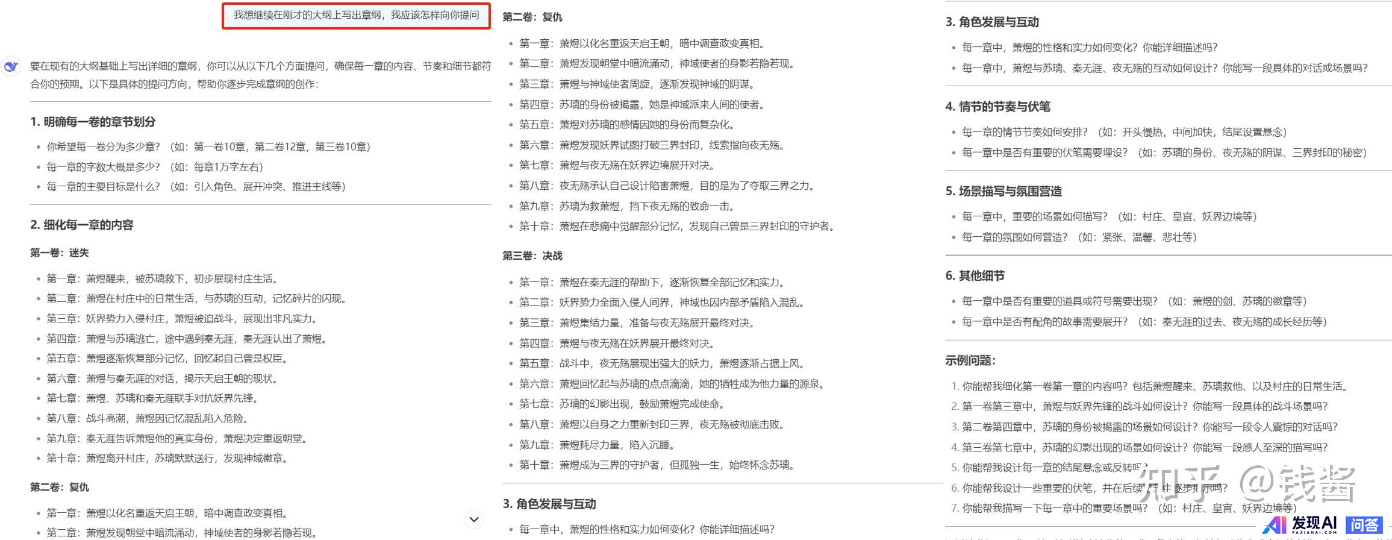Click line "第六章：萧煜发现妖界试图打破三界封印"
The image size is (1392, 540).
pyautogui.click(x=652, y=145)
